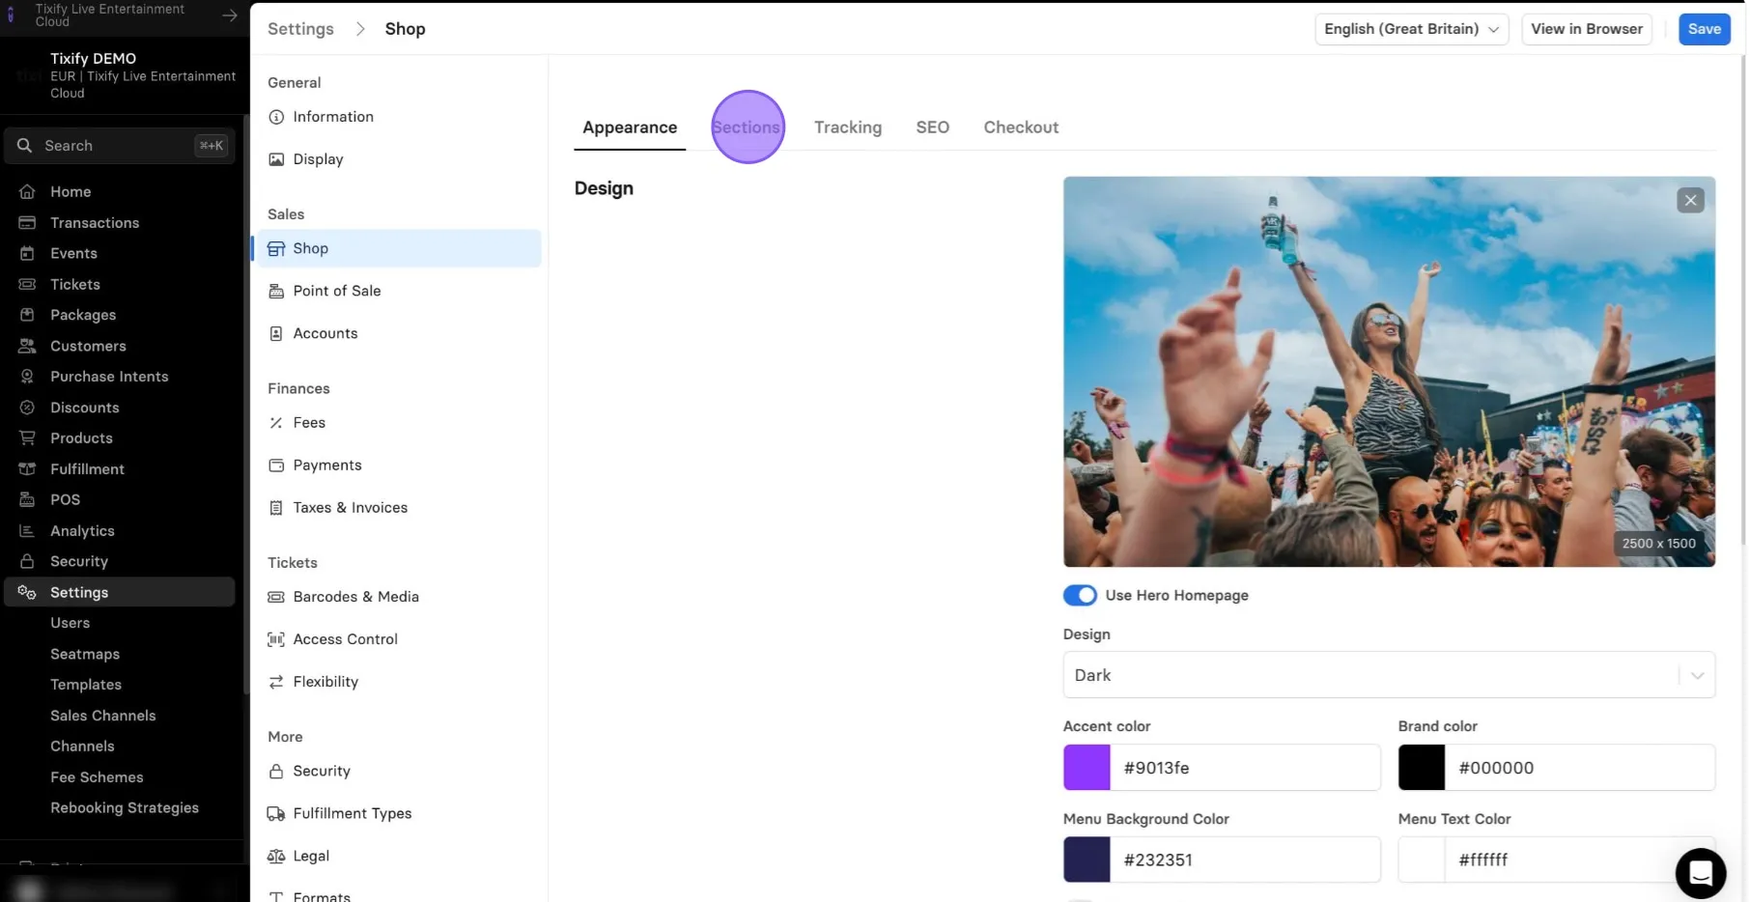The image size is (1750, 902).
Task: Click the Accent color purple swatch
Action: point(1087,768)
